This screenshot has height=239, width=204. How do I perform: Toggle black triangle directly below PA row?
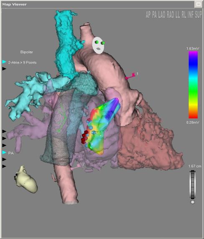click(x=4, y=159)
